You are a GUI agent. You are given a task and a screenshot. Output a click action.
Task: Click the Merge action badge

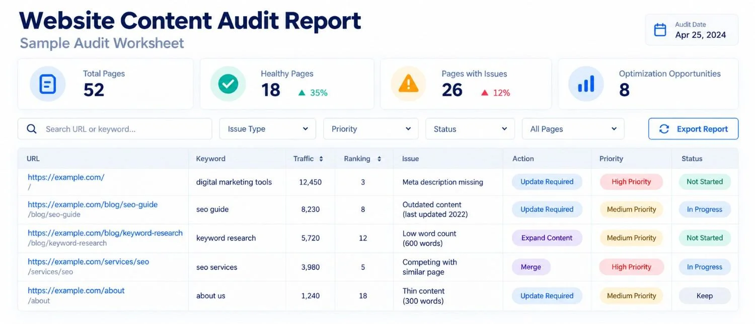(x=531, y=267)
